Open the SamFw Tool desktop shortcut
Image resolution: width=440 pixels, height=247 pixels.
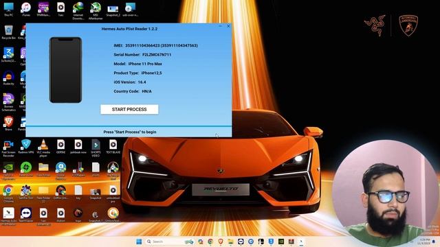tap(26, 192)
